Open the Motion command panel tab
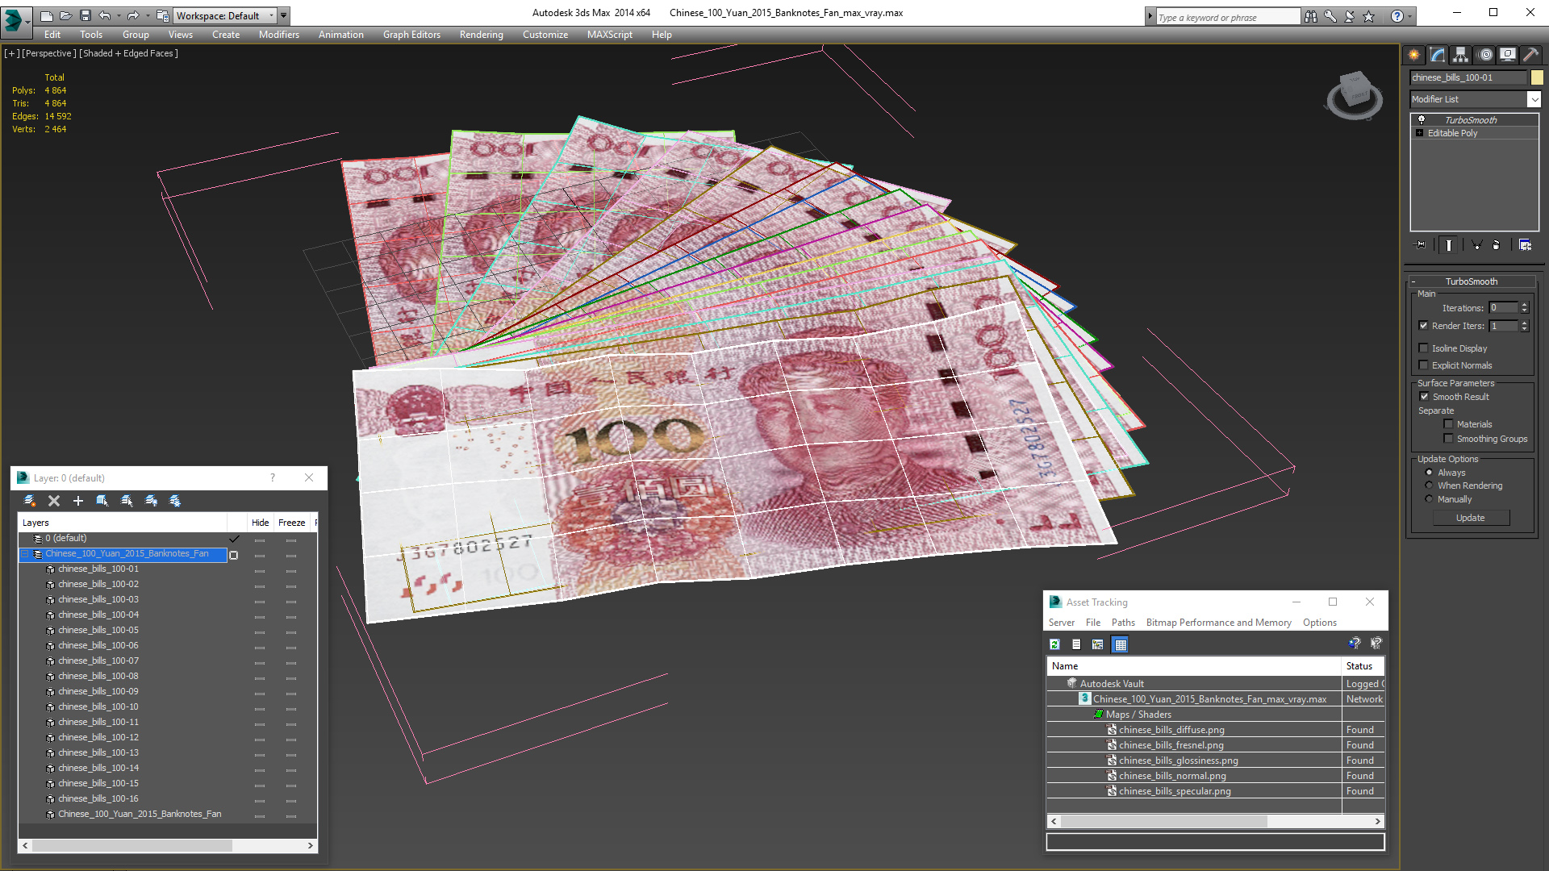Viewport: 1549px width, 871px height. pyautogui.click(x=1485, y=55)
